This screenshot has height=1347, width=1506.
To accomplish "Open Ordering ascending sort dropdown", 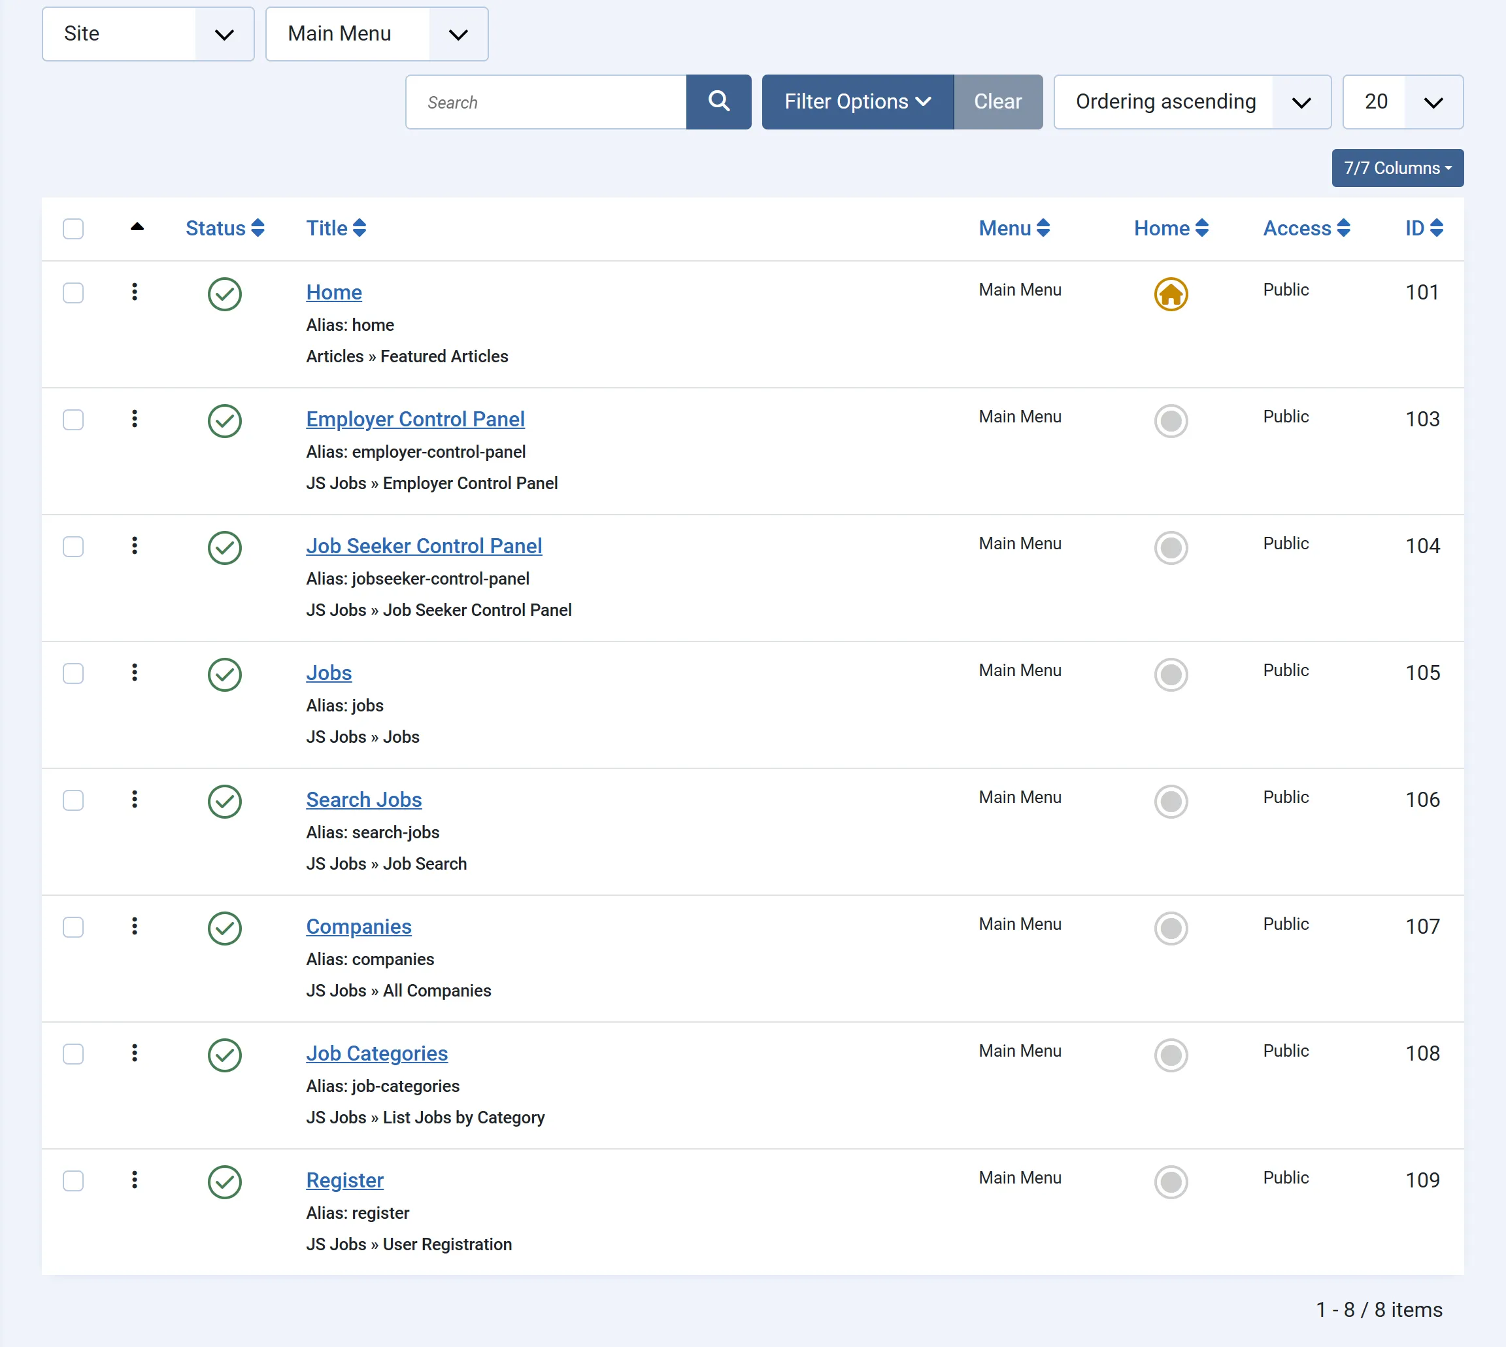I will coord(1192,101).
